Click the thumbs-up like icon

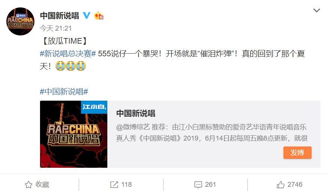(281, 185)
